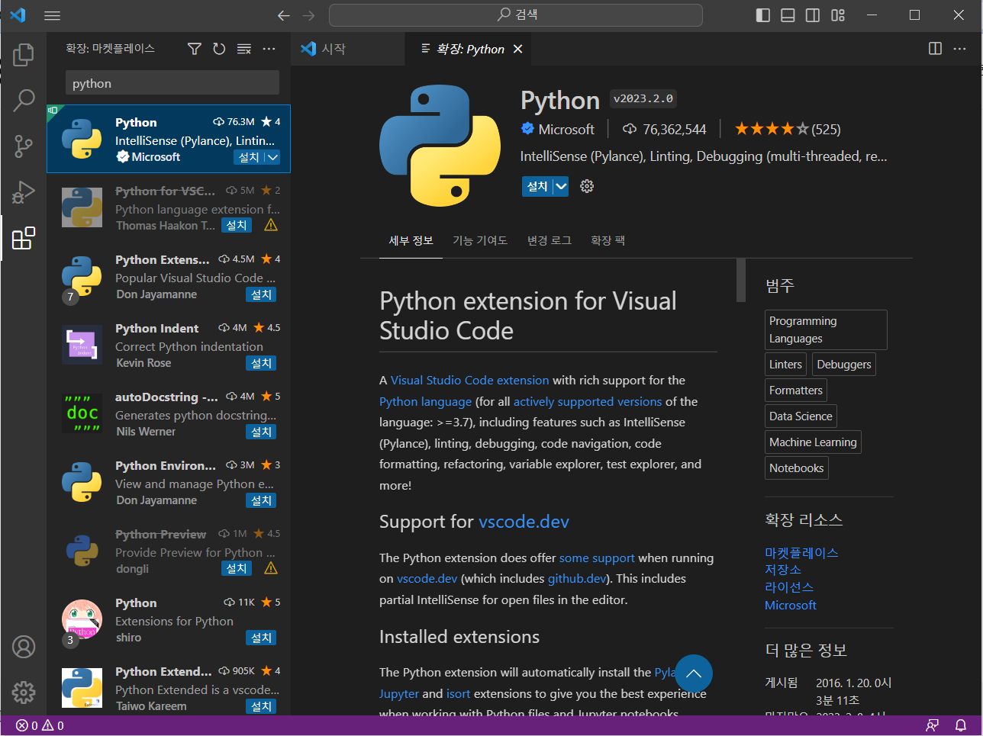Open more actions menu in the Extensions panel
The height and width of the screenshot is (736, 983).
point(269,48)
